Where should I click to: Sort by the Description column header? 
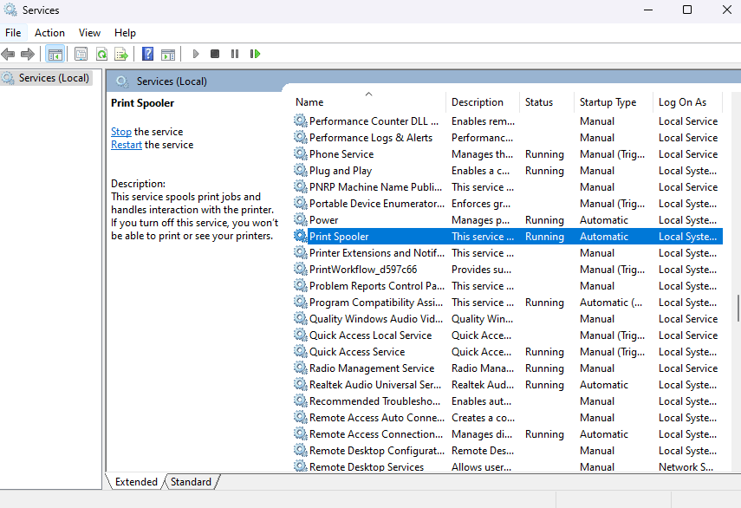pos(483,102)
